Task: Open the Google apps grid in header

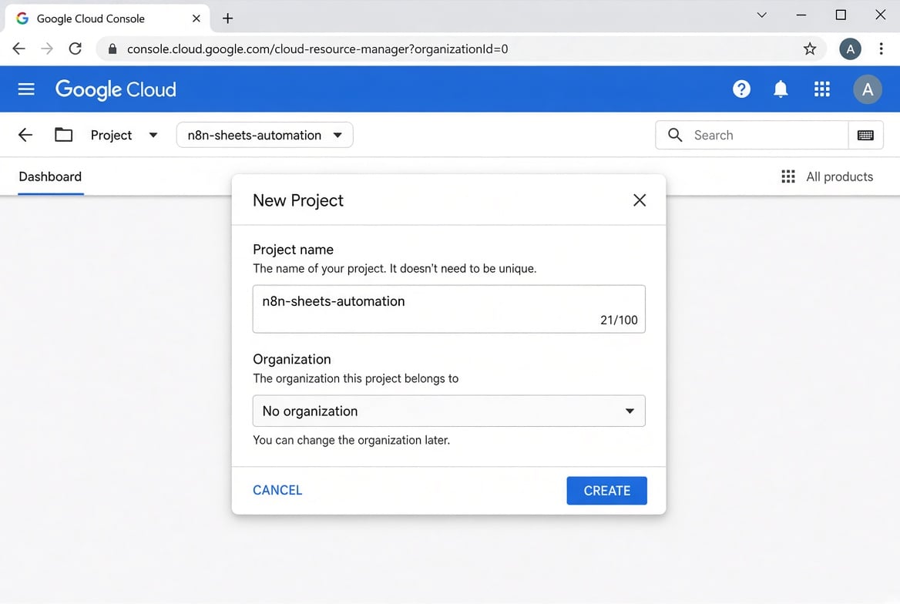Action: (821, 89)
